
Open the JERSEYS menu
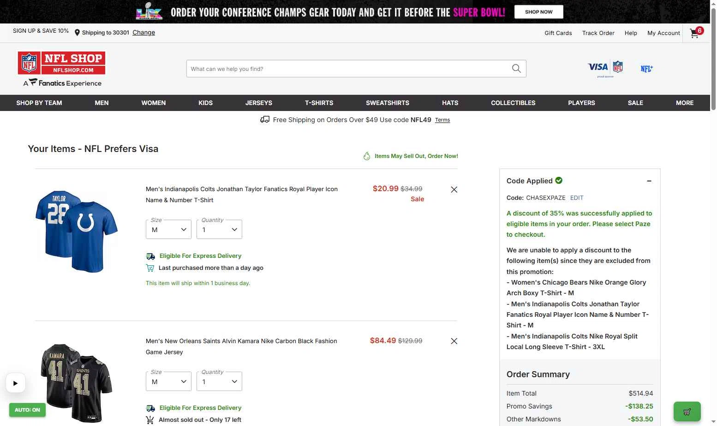258,103
